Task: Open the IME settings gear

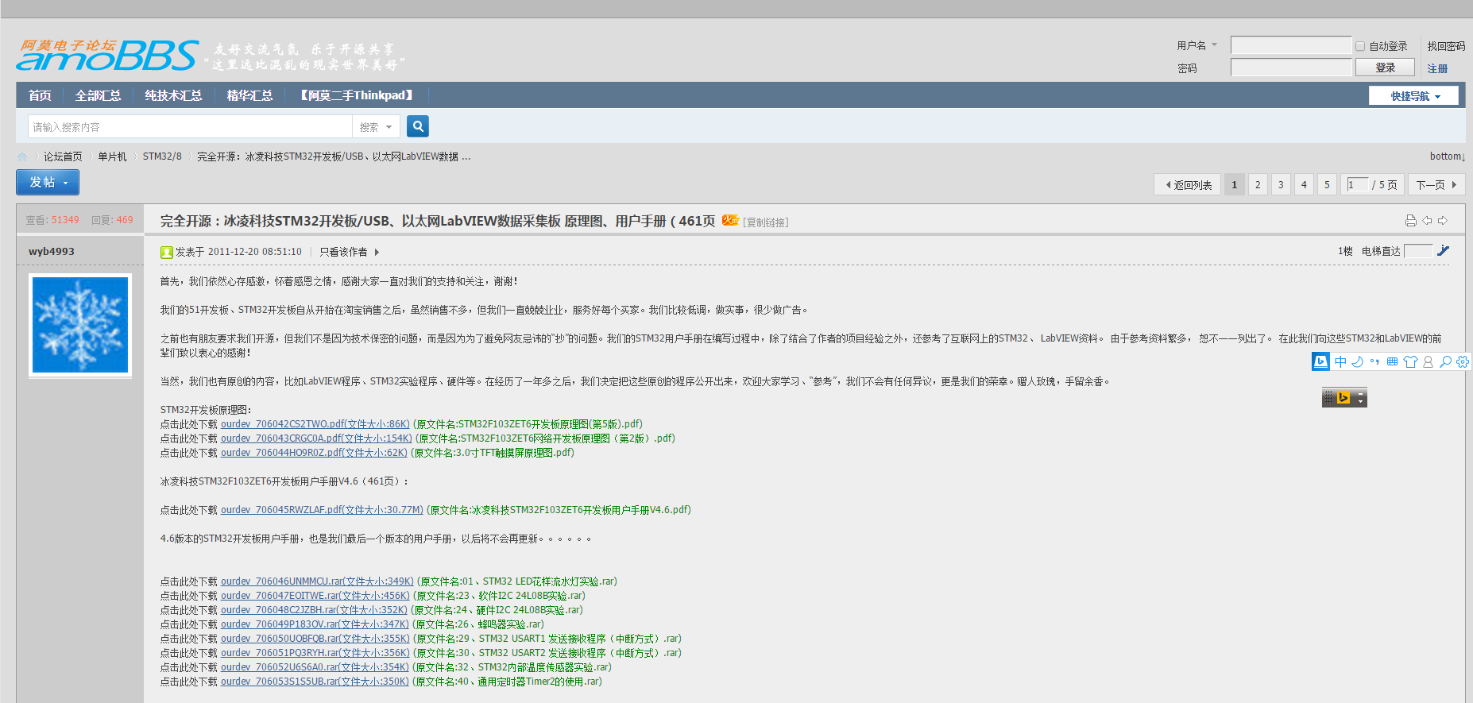Action: tap(1463, 361)
